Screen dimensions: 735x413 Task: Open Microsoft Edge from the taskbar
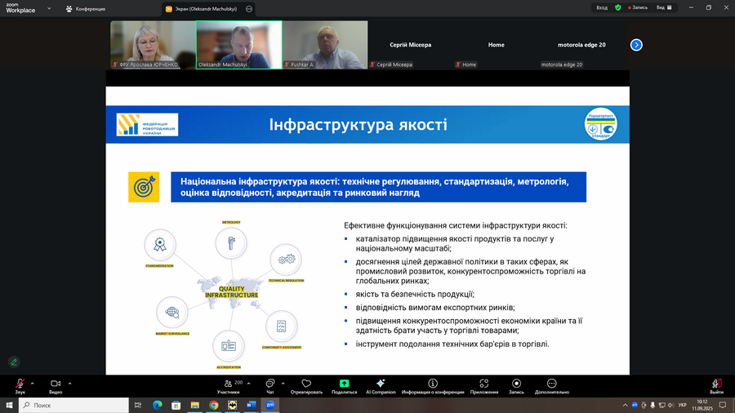(157, 405)
